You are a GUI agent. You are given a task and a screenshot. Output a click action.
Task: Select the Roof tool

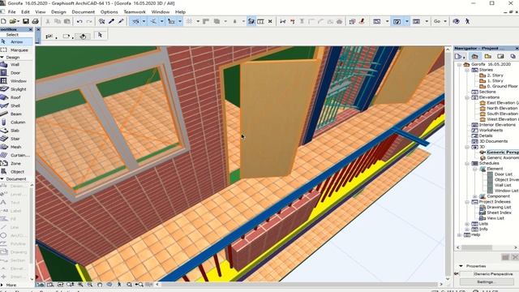16,97
